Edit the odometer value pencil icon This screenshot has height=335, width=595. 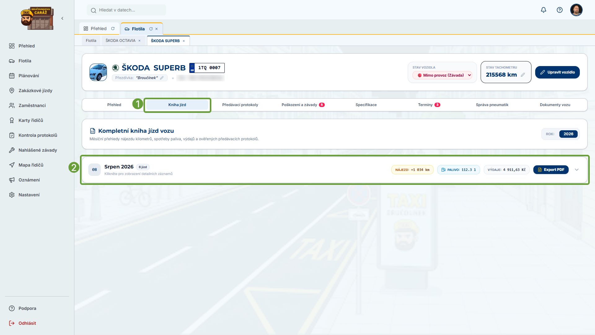click(x=523, y=75)
